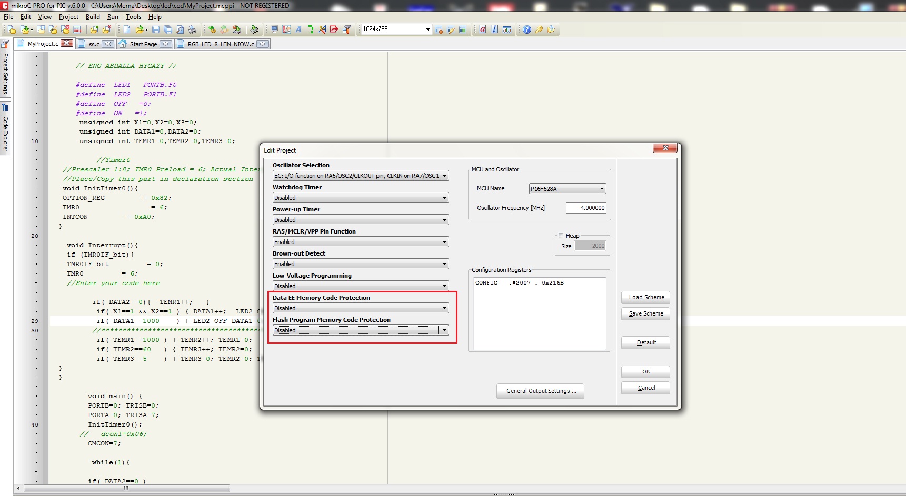
Task: Click the Build project icon
Action: tap(212, 29)
